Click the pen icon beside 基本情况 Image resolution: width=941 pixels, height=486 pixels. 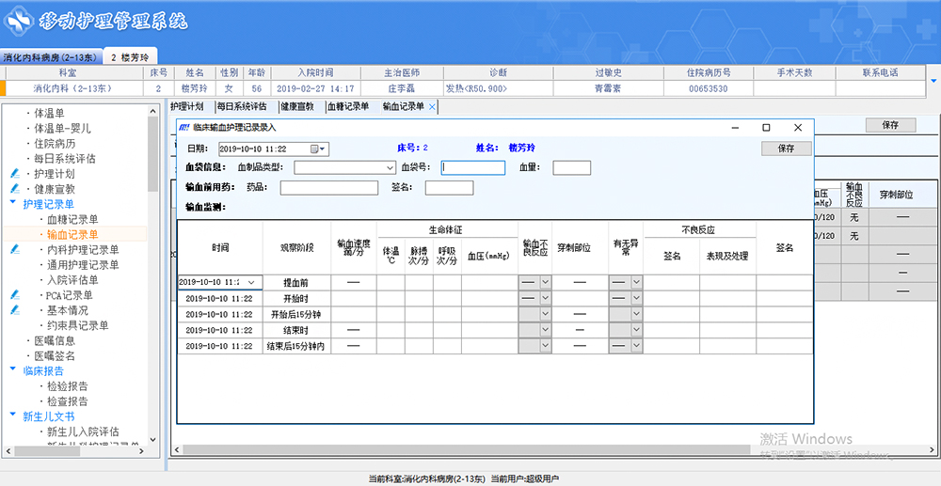(x=16, y=310)
